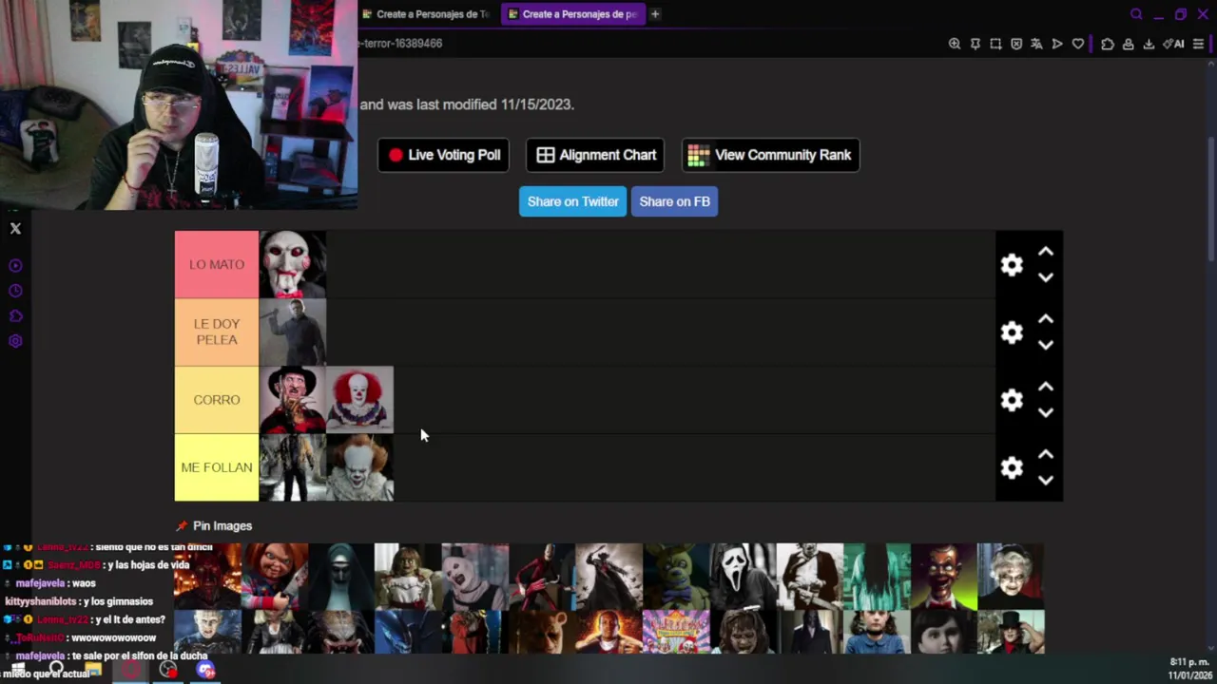This screenshot has height=684, width=1217.
Task: Open the blue-pink app icon in taskbar
Action: click(x=206, y=670)
